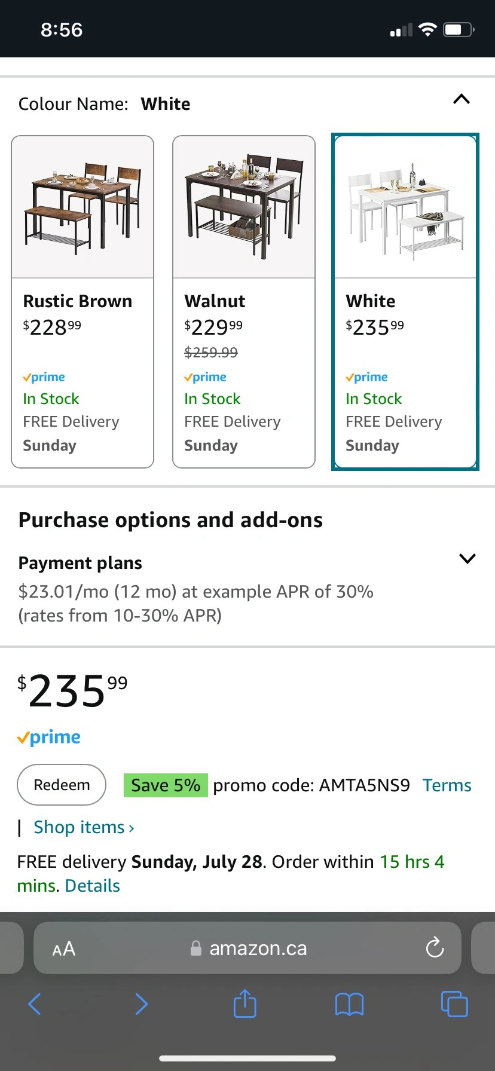Reload the amazon.ca page
Image resolution: width=495 pixels, height=1071 pixels.
435,948
